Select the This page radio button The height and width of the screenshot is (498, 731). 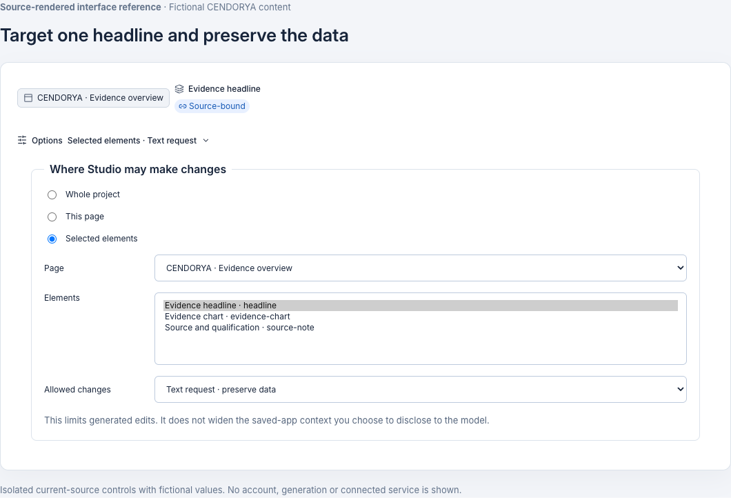pyautogui.click(x=52, y=217)
